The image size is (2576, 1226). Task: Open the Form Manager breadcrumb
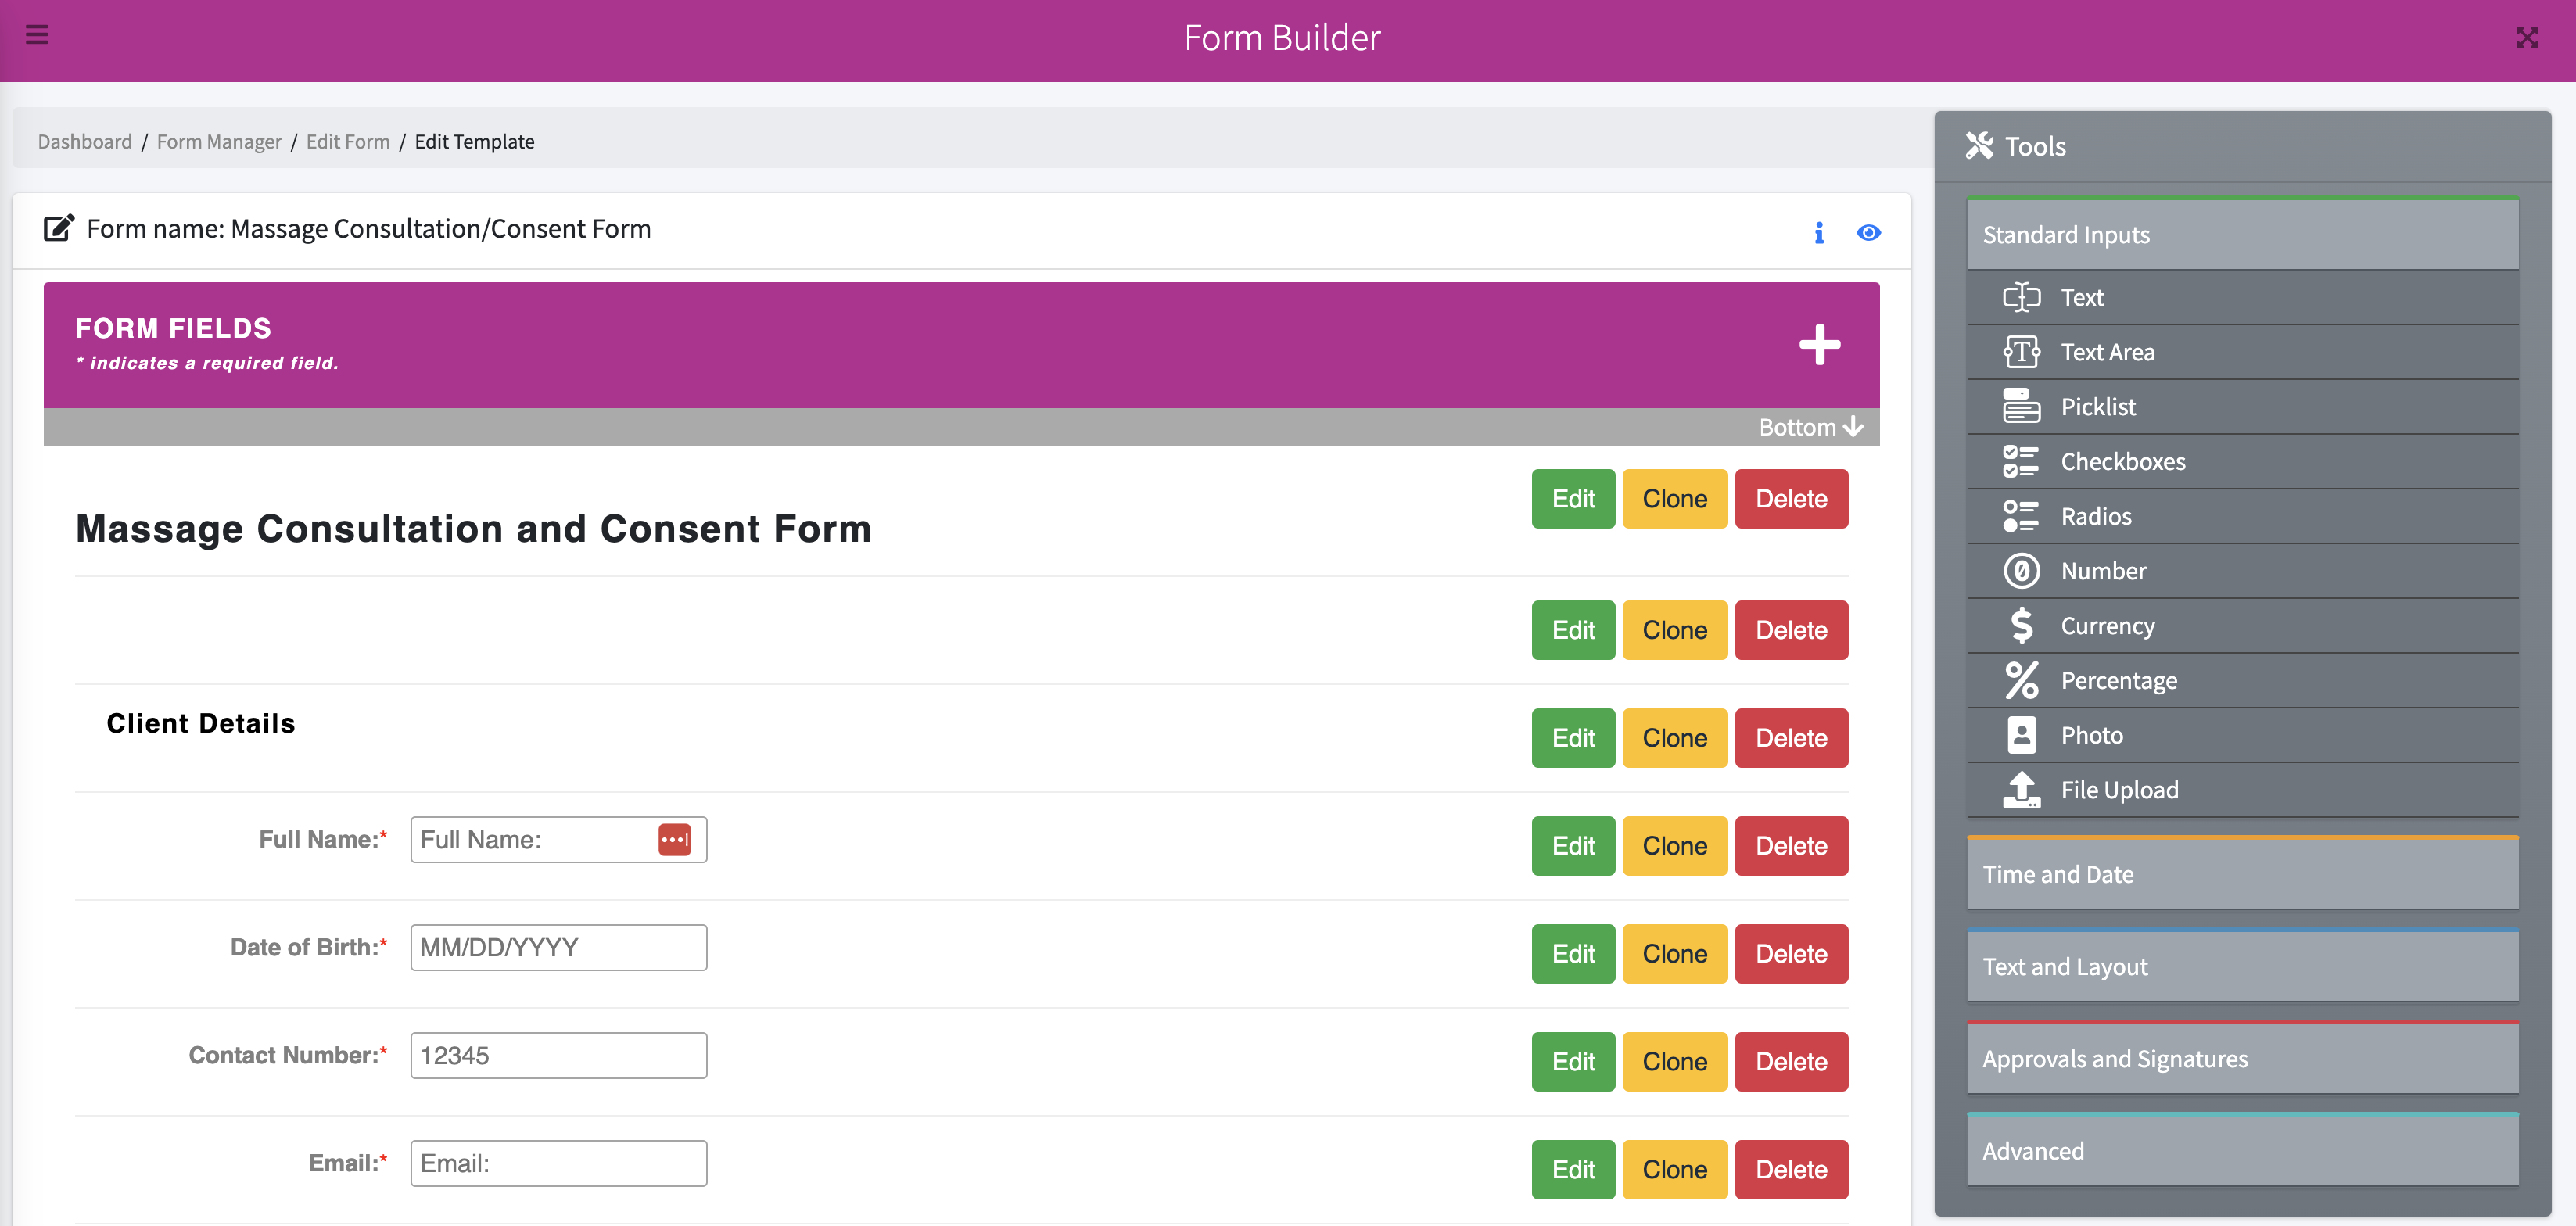tap(219, 141)
